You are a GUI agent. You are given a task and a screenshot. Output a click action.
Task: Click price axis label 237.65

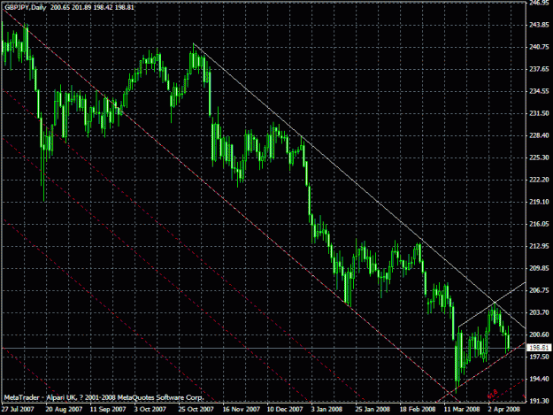[x=539, y=69]
